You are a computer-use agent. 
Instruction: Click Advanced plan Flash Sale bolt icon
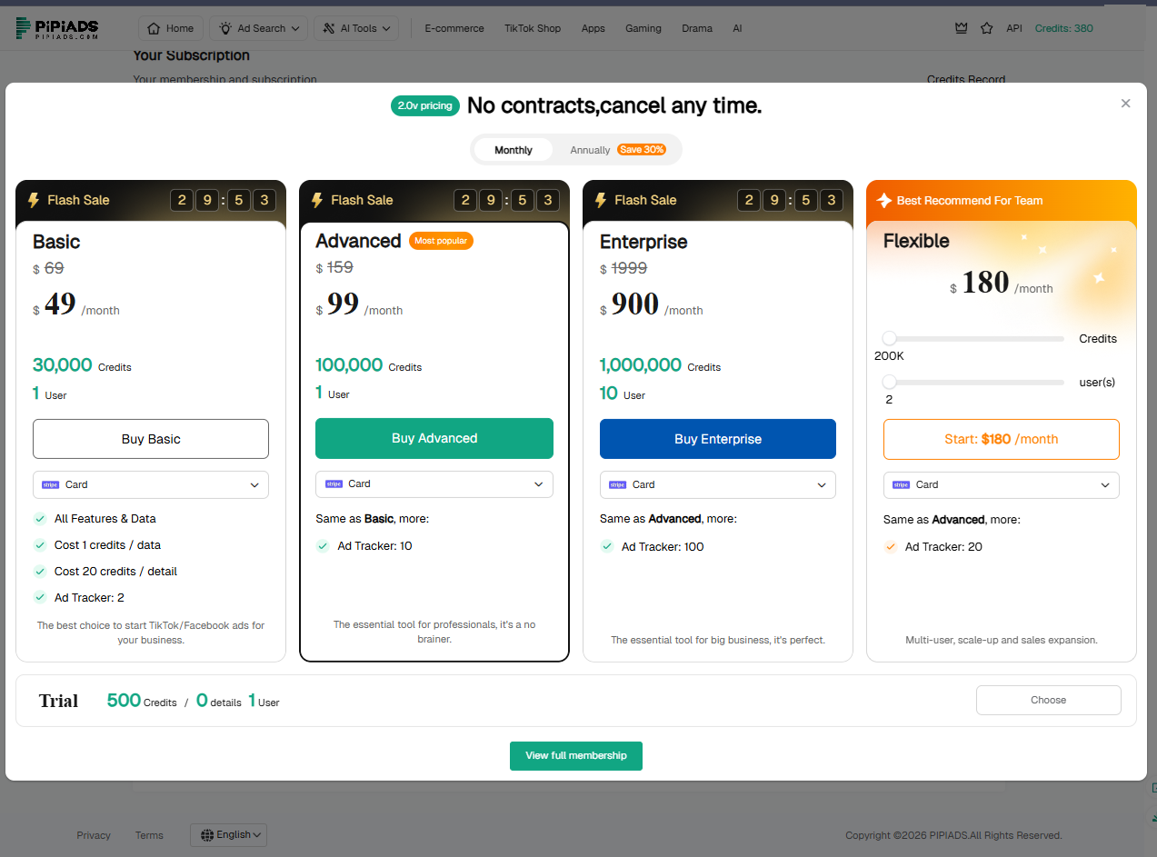[x=318, y=200]
